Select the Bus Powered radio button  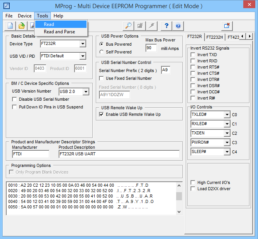[102, 44]
